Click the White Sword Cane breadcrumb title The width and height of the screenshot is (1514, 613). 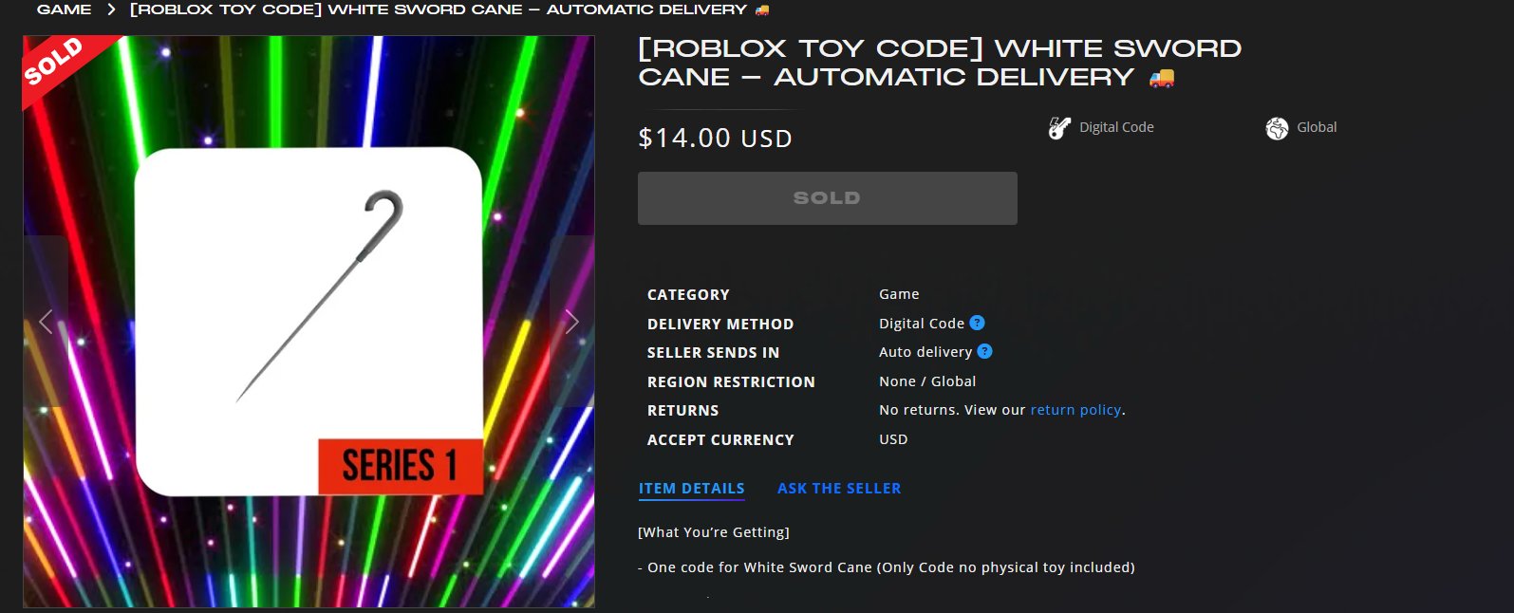pyautogui.click(x=439, y=9)
